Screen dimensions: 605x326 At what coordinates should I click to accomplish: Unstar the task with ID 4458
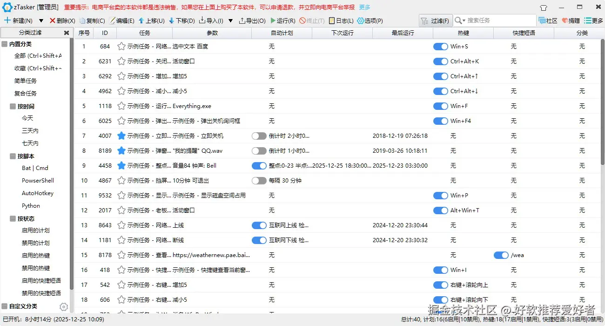(x=121, y=166)
